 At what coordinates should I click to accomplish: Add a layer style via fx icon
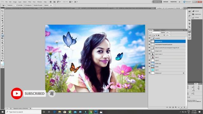(x=170, y=107)
